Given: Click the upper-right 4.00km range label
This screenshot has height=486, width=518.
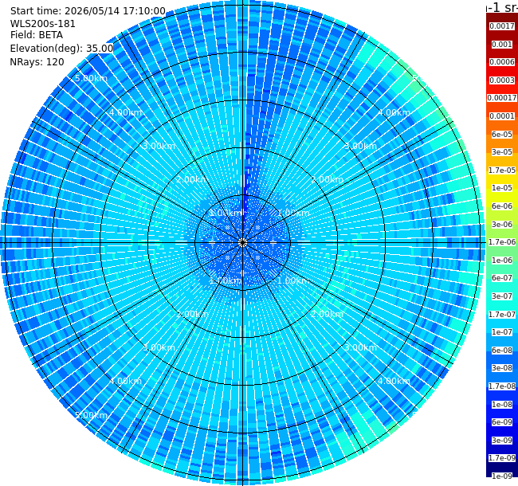Looking at the screenshot, I should (x=394, y=112).
